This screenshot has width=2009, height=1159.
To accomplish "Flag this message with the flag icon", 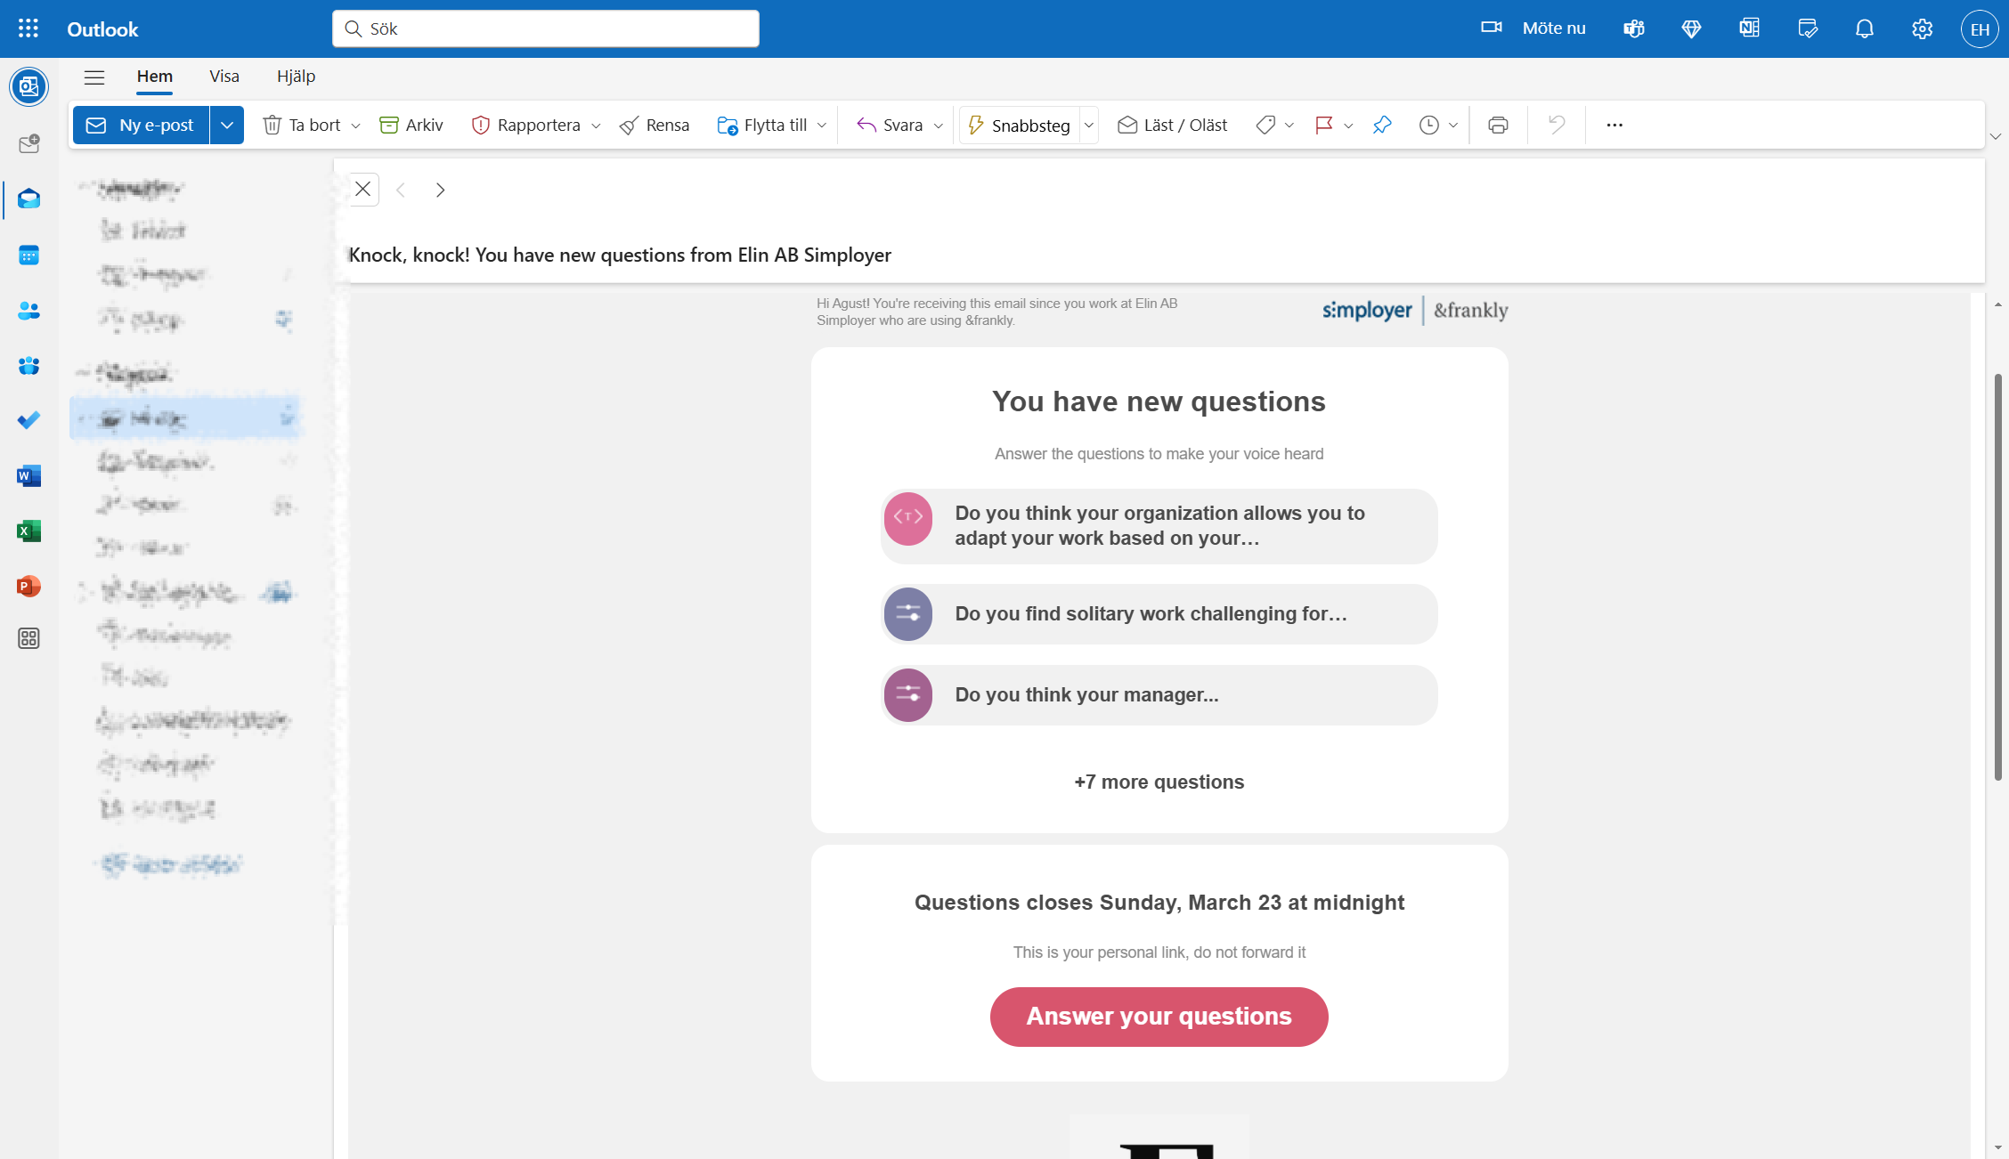I will click(1324, 126).
